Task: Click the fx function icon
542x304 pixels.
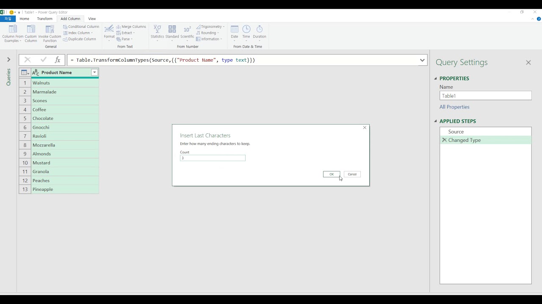Action: 58,60
